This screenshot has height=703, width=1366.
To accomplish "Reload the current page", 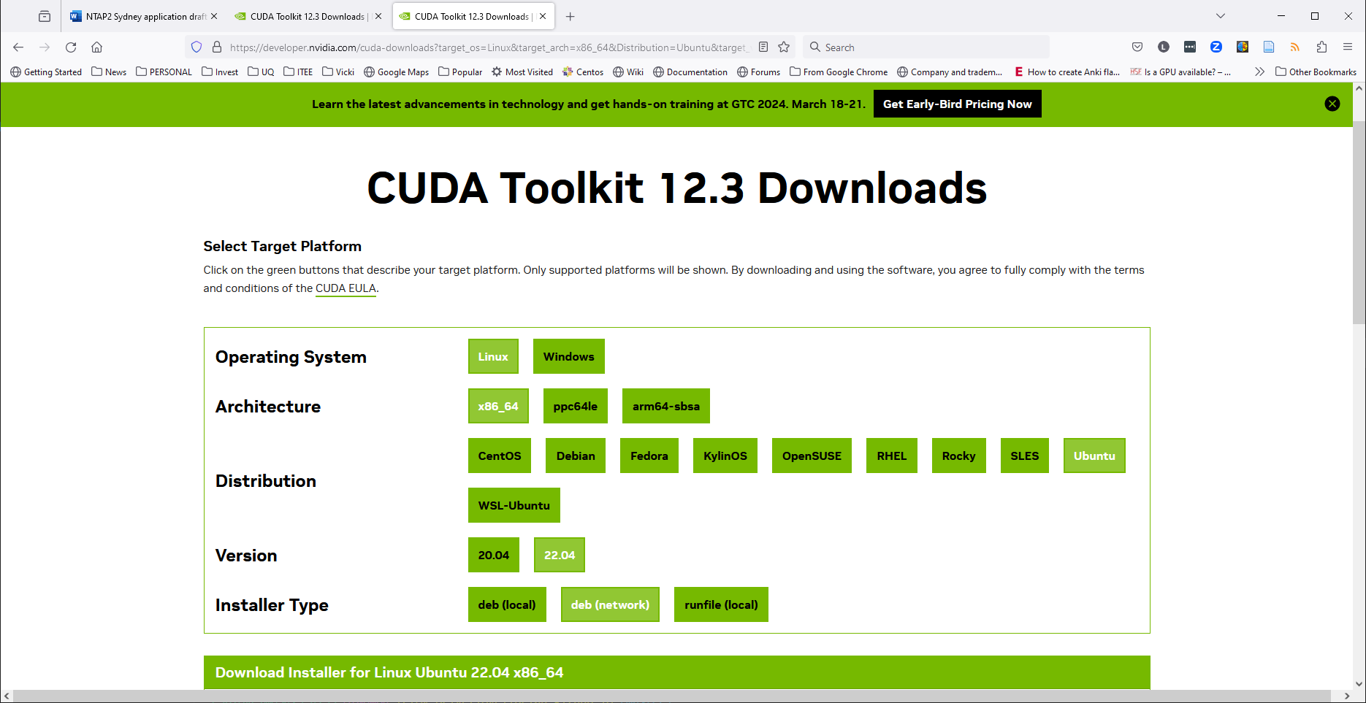I will pos(71,47).
